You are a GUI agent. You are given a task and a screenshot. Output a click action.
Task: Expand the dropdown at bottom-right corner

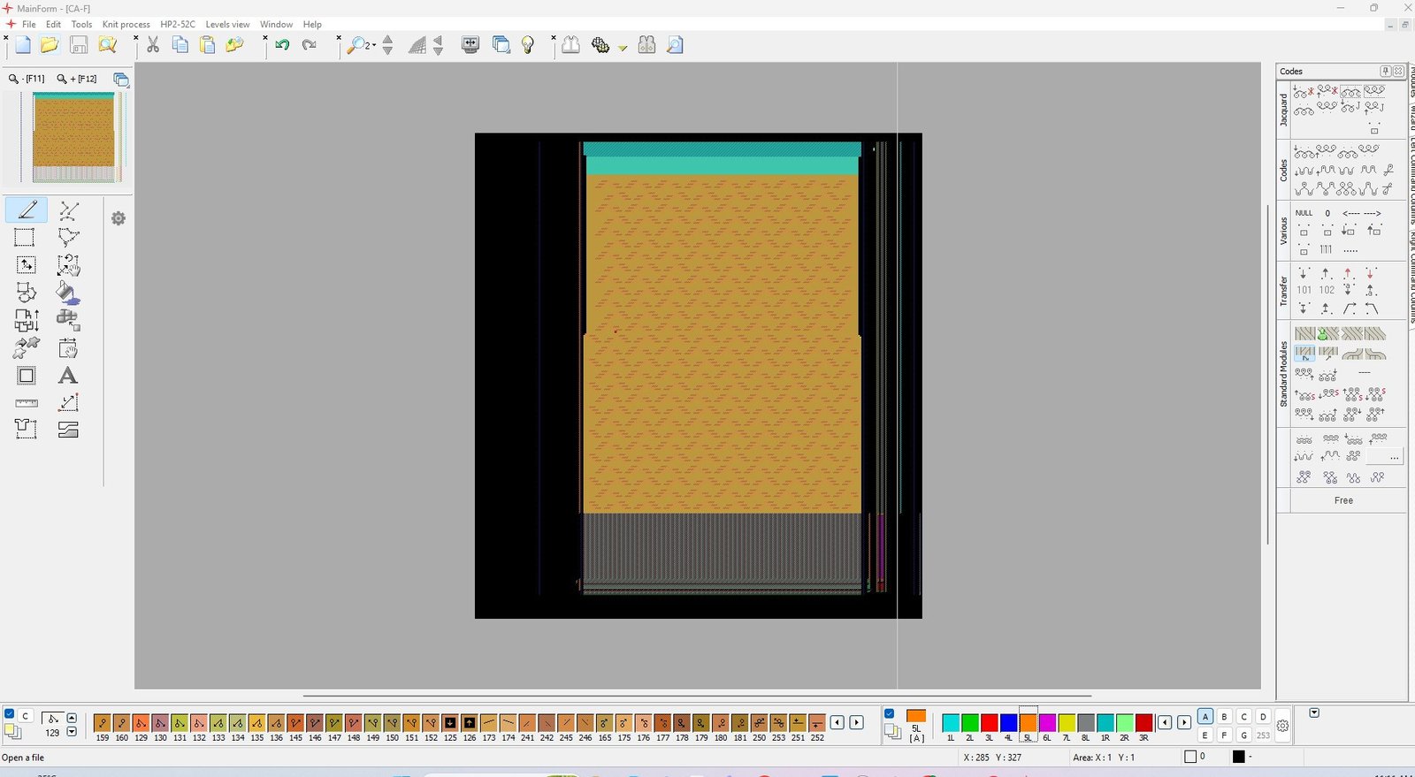[x=1314, y=713]
